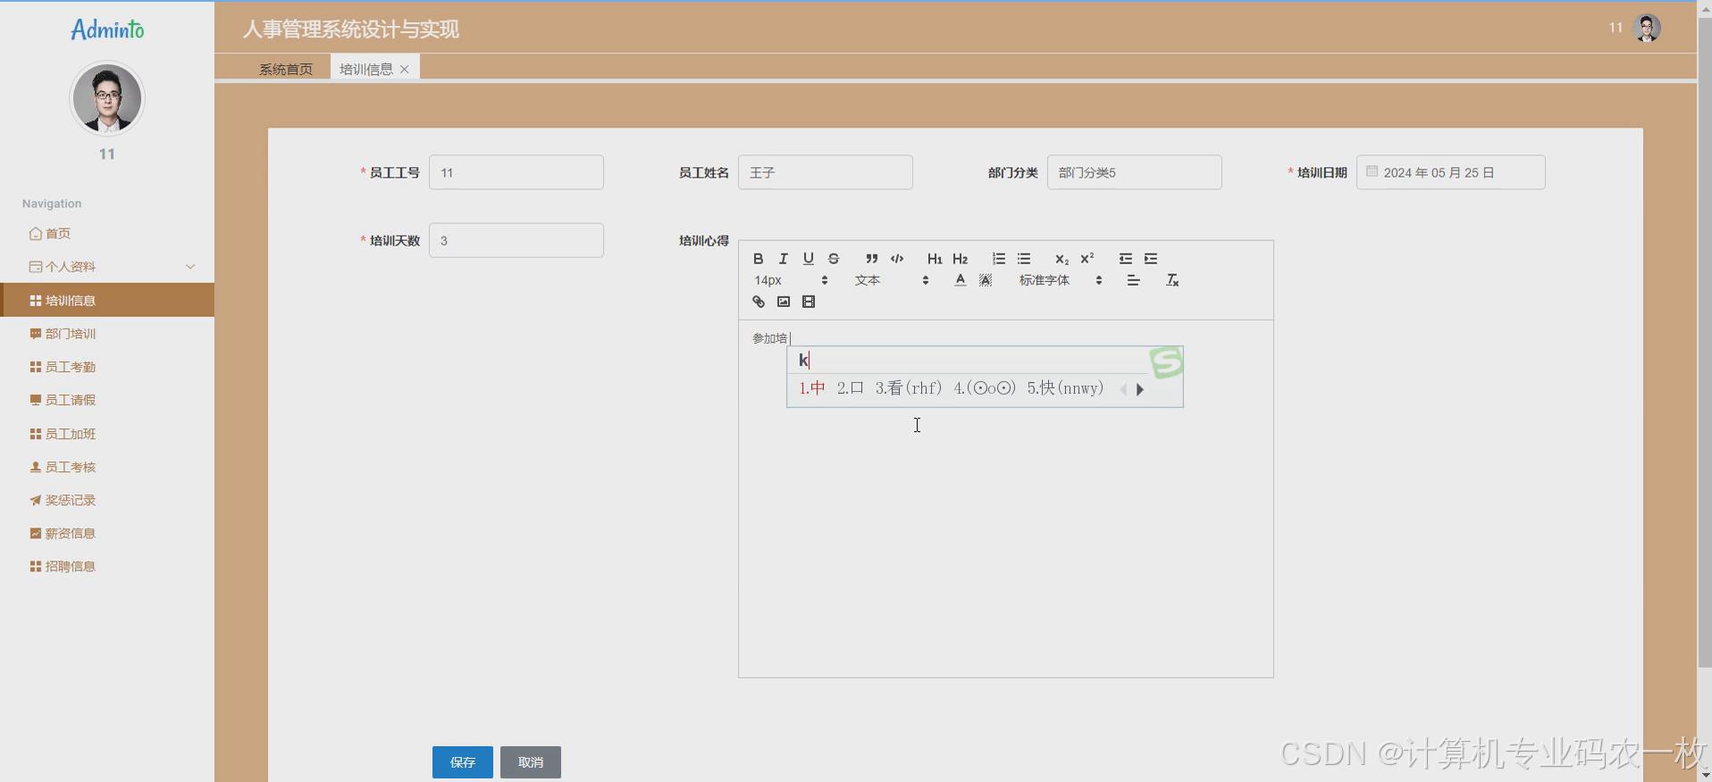Image resolution: width=1712 pixels, height=782 pixels.
Task: Focus the 部门分类 input field
Action: tap(1135, 172)
